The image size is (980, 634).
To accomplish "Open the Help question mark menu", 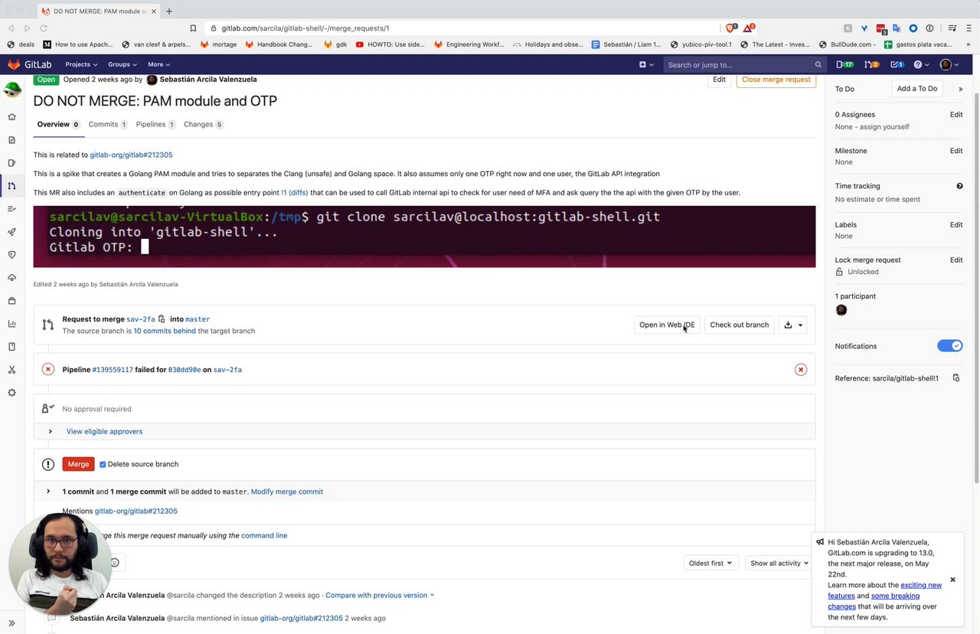I will pos(921,64).
